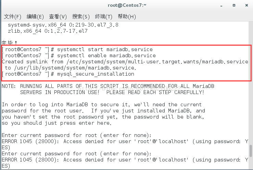Open the 查看(V) menu
The image size is (253, 170).
coord(58,17)
